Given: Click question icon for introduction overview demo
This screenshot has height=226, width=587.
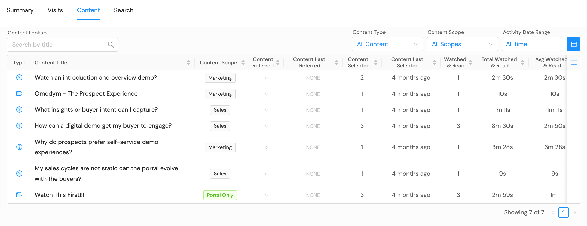Looking at the screenshot, I should pos(19,77).
